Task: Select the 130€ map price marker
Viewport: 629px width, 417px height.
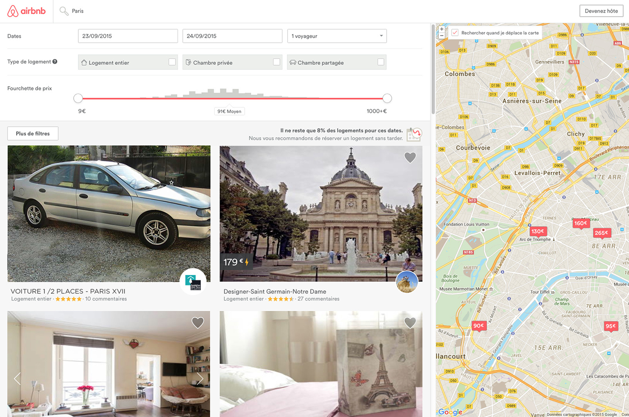Action: [538, 232]
